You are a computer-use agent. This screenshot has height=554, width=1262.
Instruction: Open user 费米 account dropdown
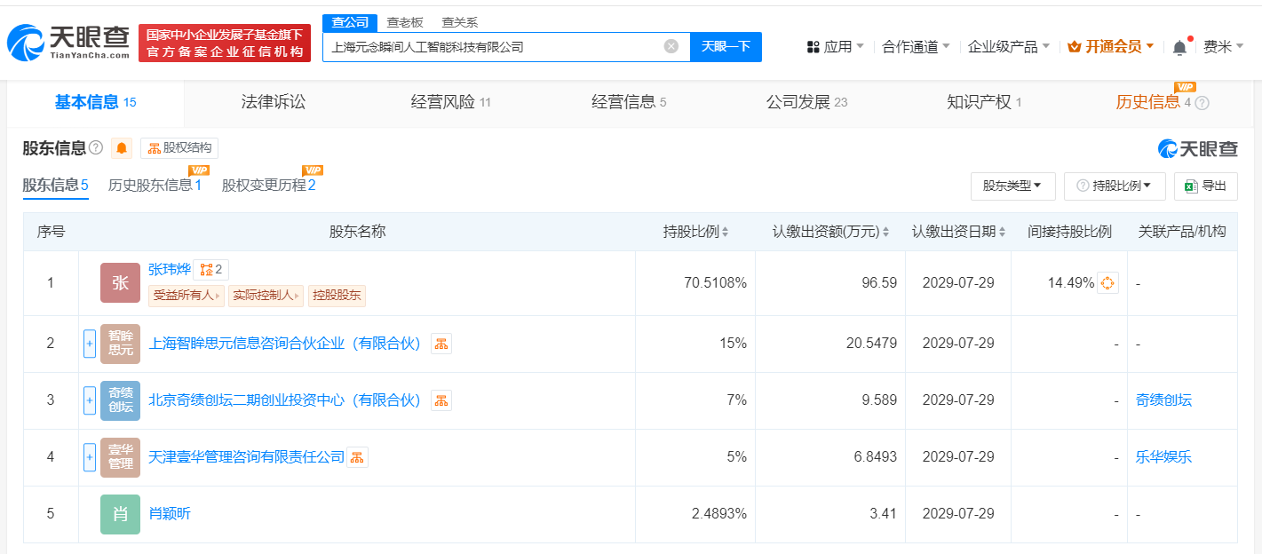coord(1223,47)
